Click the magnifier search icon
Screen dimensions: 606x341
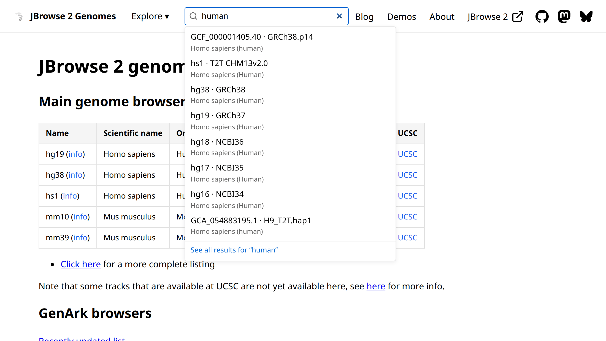pyautogui.click(x=194, y=16)
